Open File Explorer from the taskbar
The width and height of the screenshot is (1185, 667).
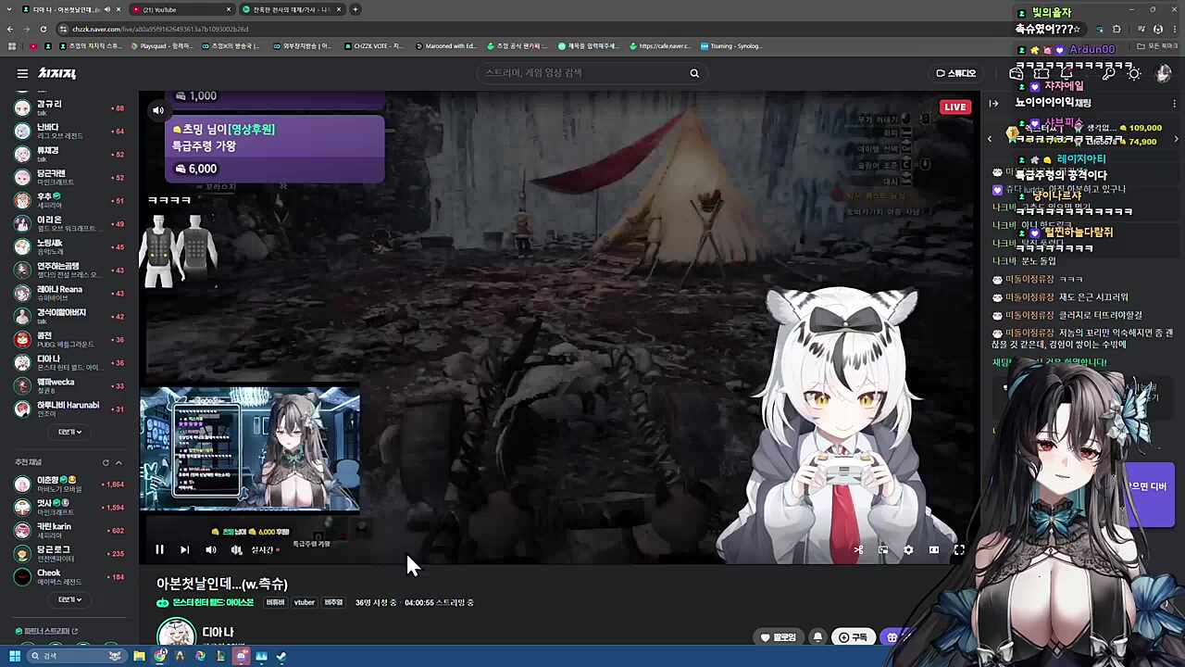click(139, 656)
